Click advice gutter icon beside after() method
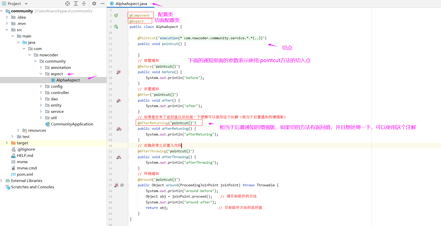The image size is (441, 226). [119, 101]
